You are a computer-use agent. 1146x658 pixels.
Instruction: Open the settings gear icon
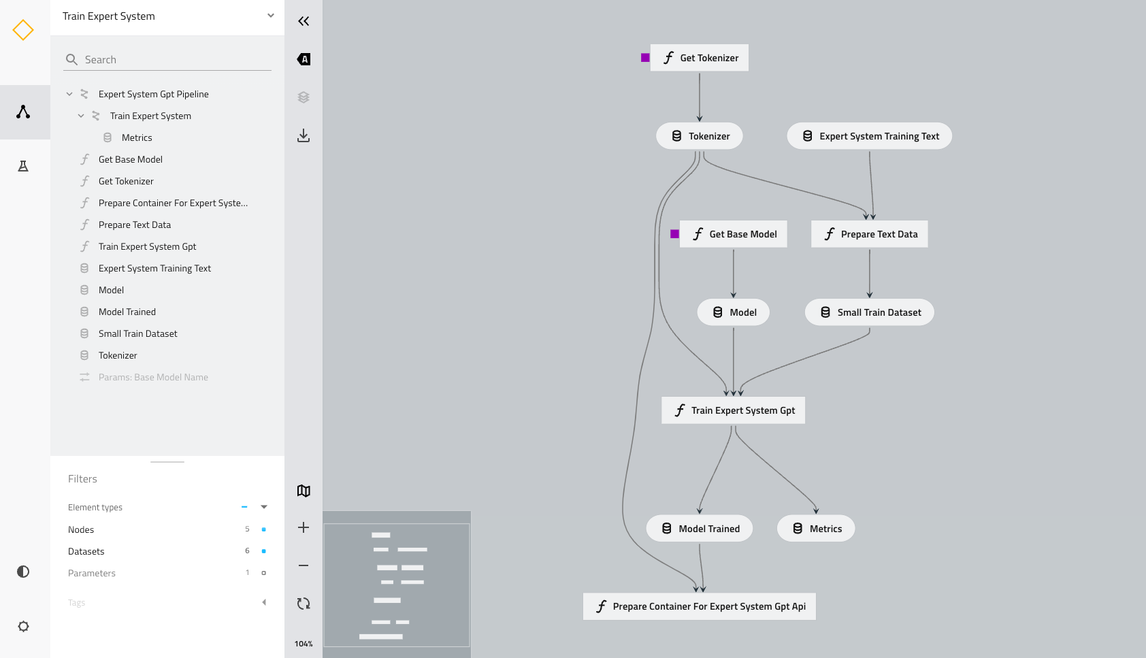coord(23,626)
